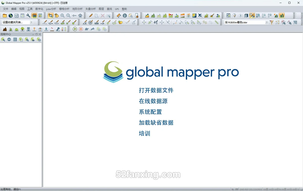Screen dimensions: 303x191
Task: Minimize the 控制中心 panel
Action: (33, 34)
